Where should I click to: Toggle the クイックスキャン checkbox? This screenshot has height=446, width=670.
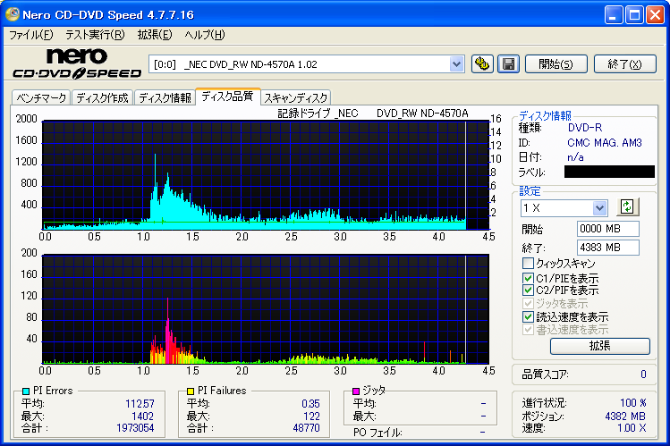tap(528, 263)
